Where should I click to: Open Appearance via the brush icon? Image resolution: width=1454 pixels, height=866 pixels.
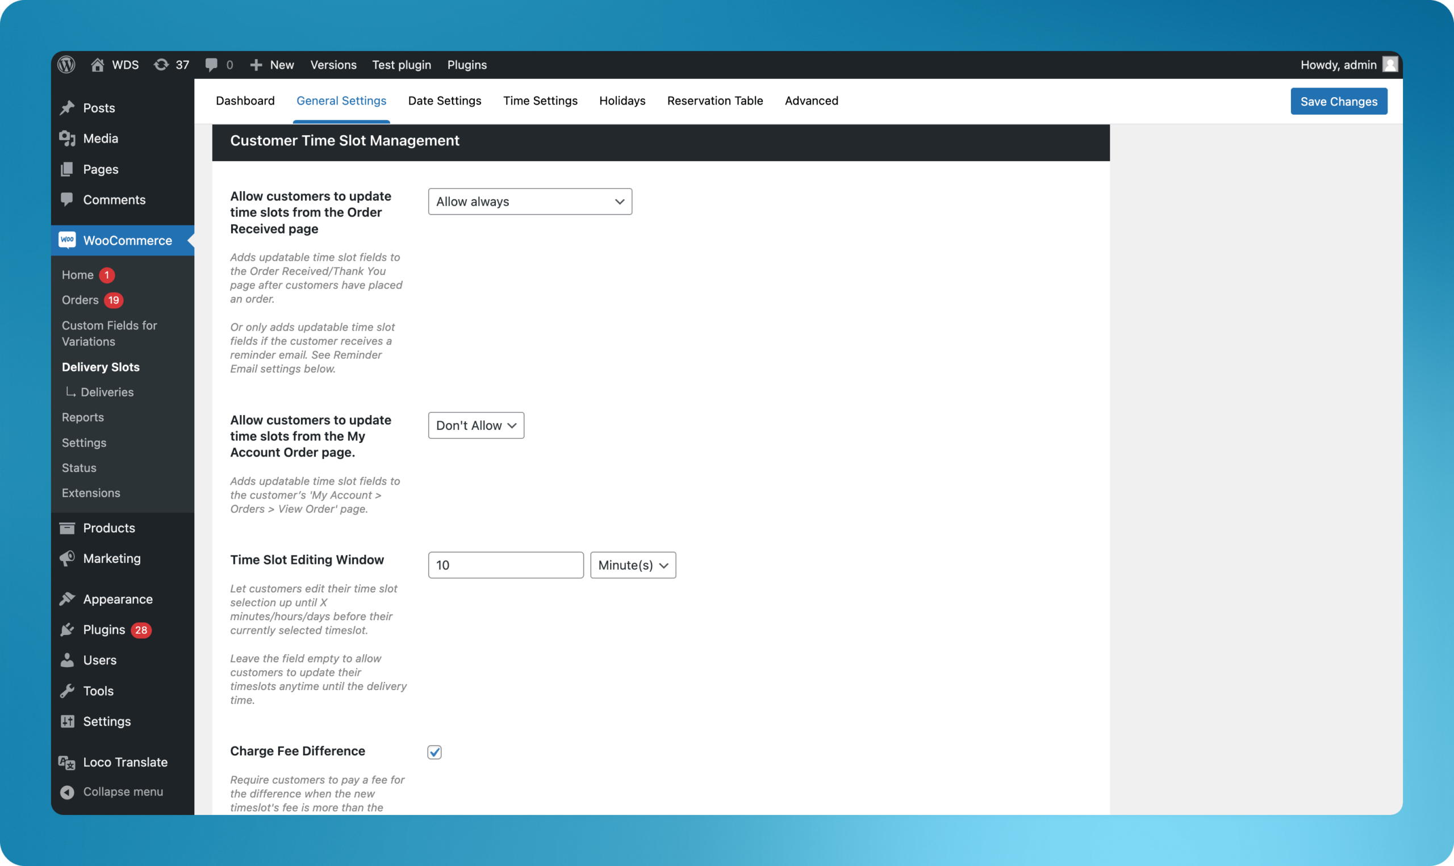67,599
